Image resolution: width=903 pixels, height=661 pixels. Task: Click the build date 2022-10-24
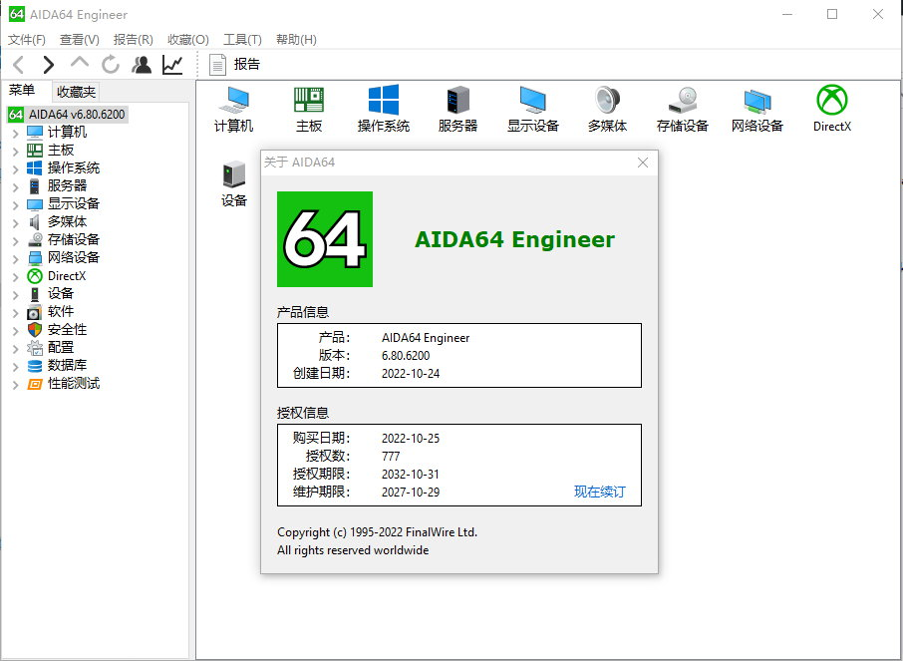click(x=410, y=374)
